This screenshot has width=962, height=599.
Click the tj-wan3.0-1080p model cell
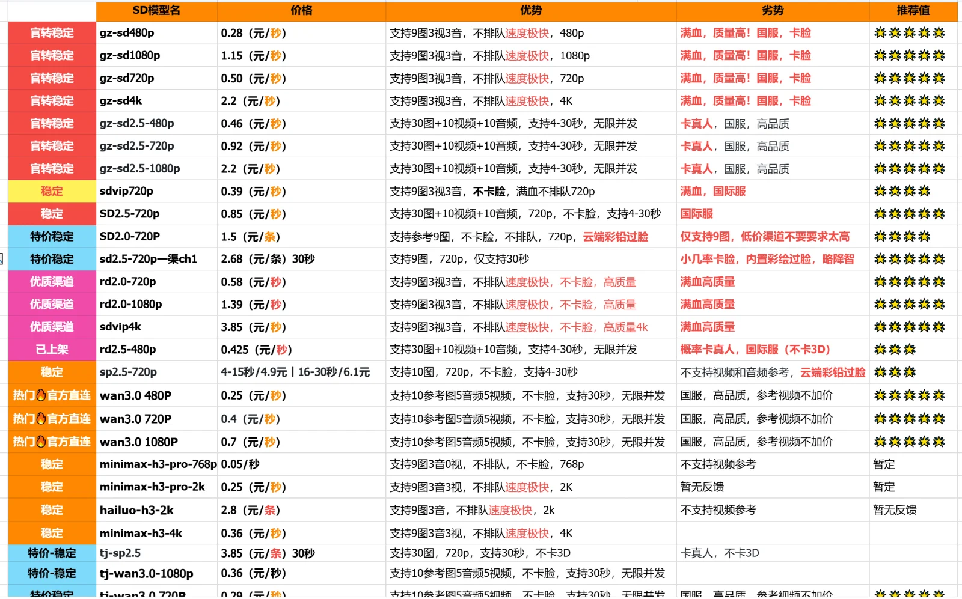point(156,574)
